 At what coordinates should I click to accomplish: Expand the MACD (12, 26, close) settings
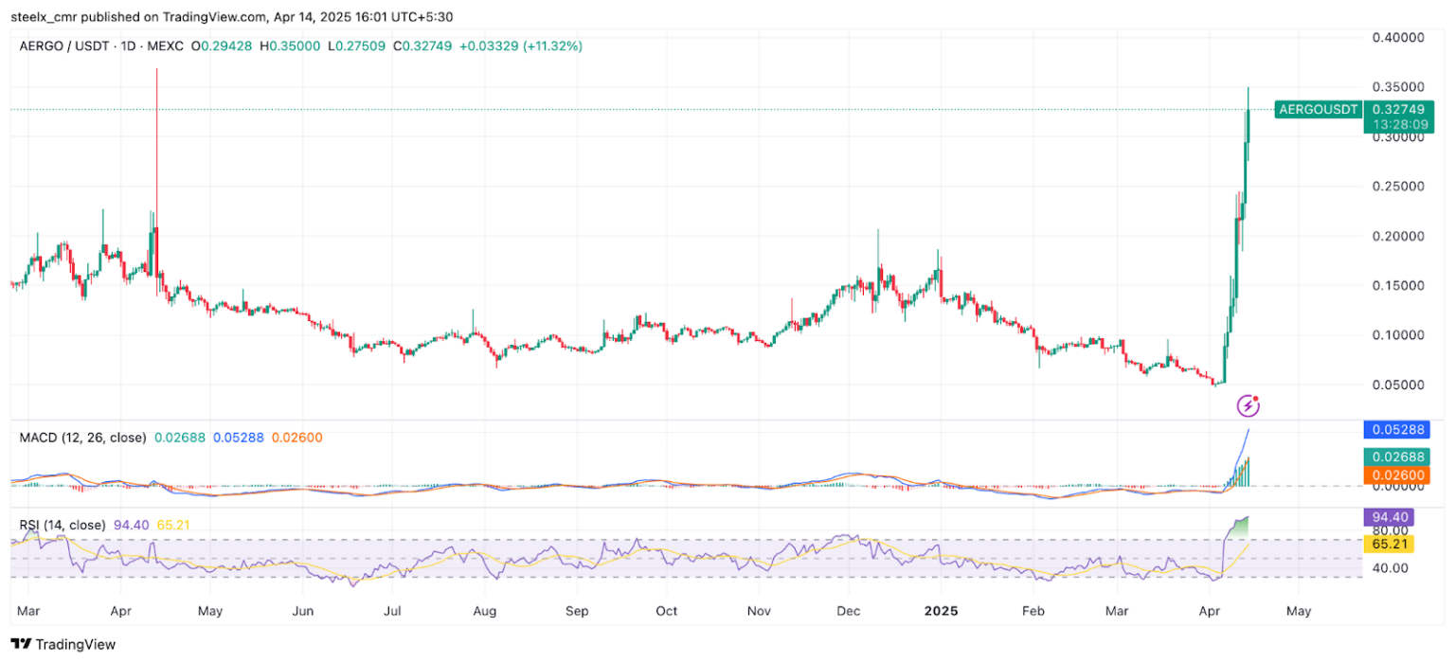(x=81, y=438)
